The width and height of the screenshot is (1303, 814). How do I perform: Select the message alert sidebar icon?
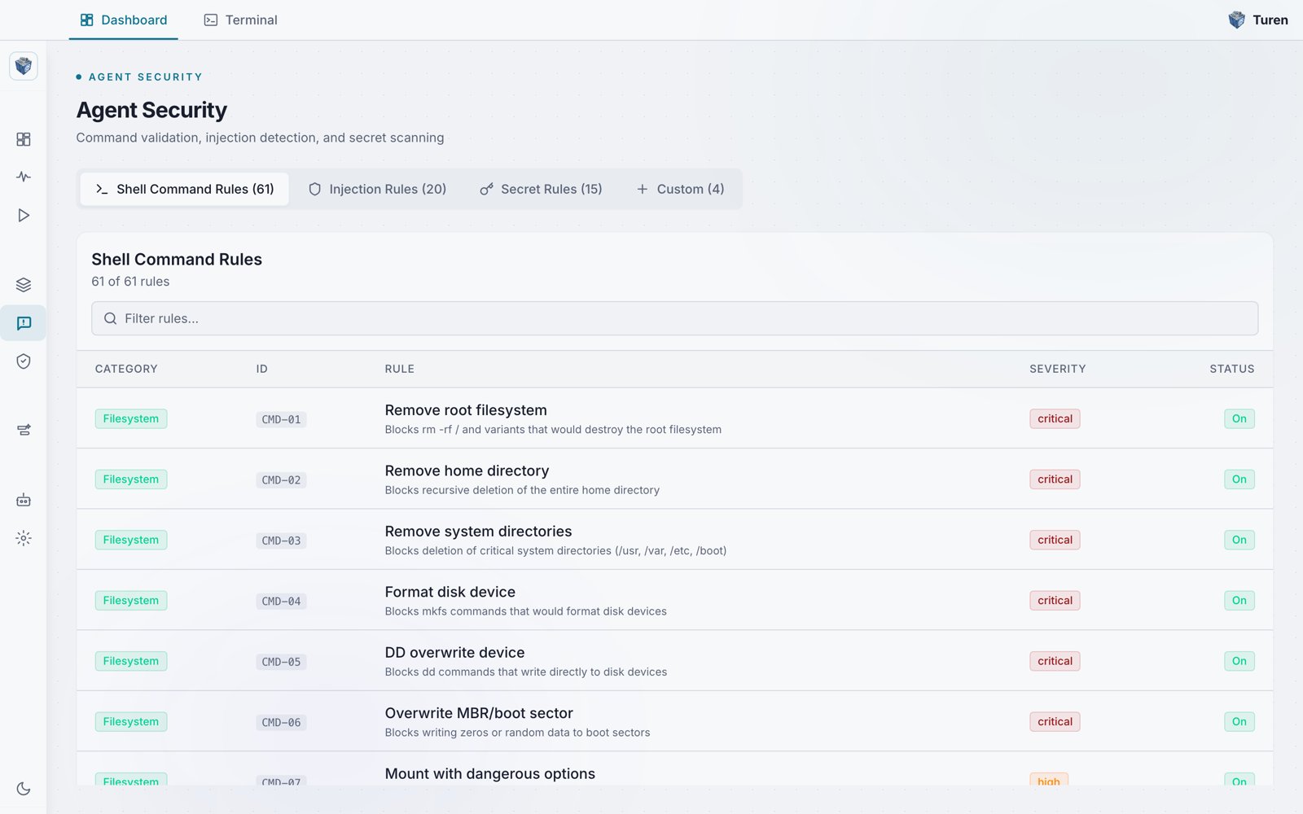pos(24,323)
